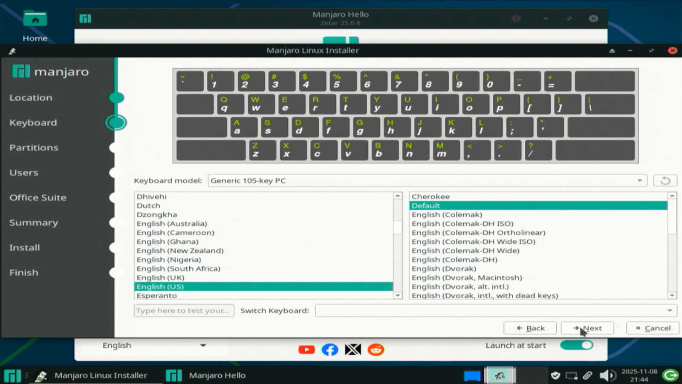Select English (Nigeria) layout

point(263,259)
